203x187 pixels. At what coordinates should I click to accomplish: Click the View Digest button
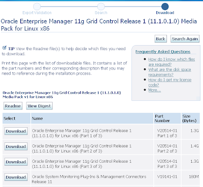[39, 106]
